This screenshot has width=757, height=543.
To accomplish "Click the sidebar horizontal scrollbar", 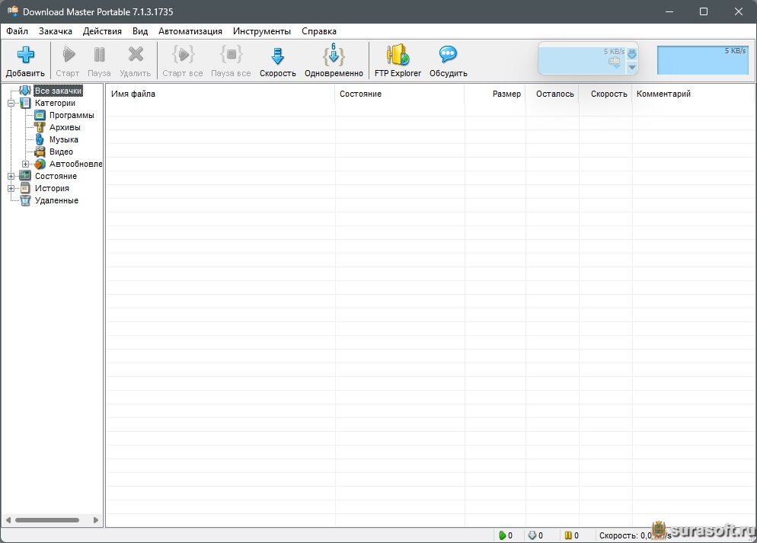I will 47,520.
